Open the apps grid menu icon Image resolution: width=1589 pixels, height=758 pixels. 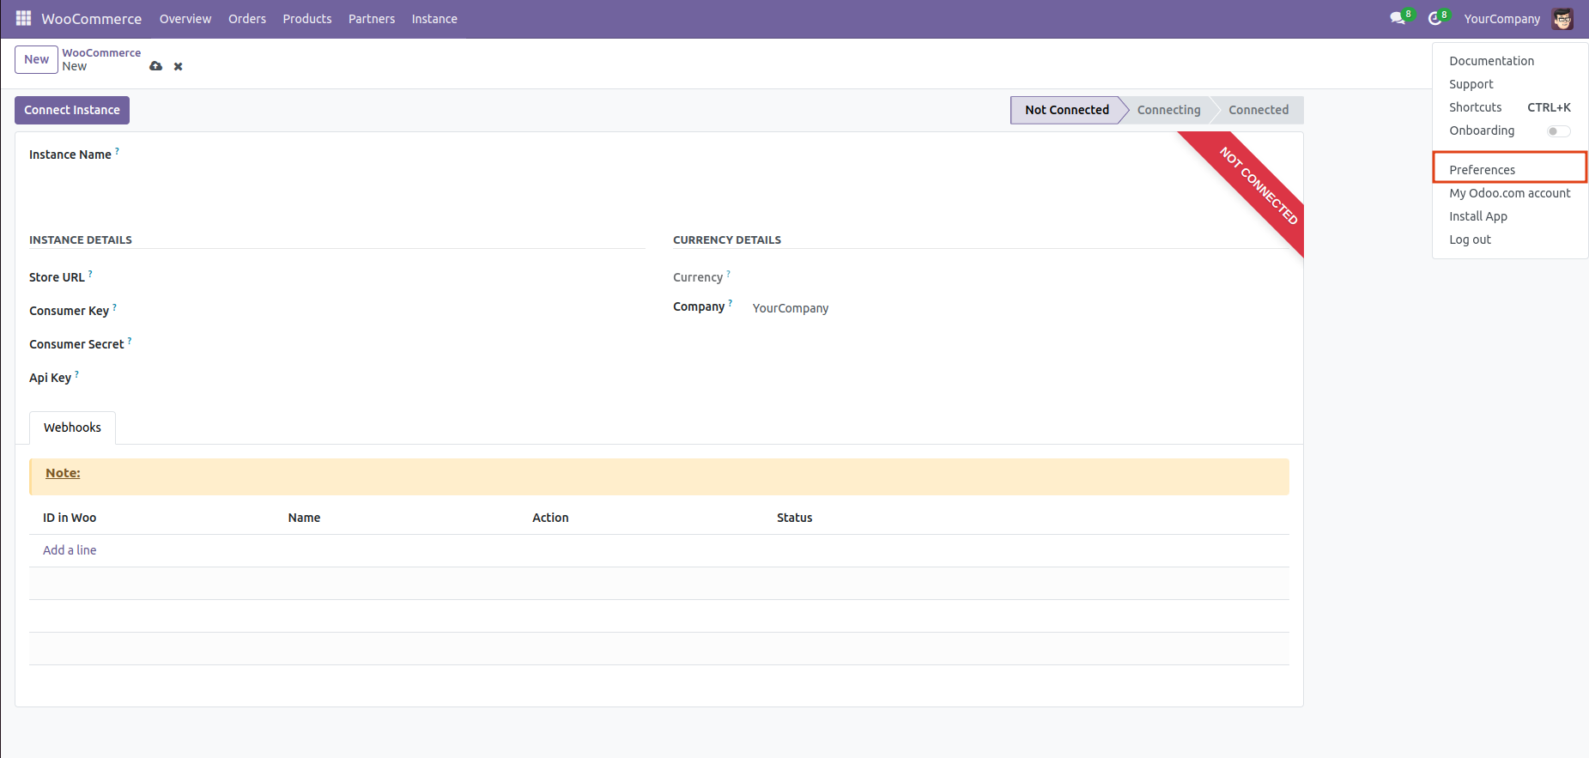tap(23, 18)
